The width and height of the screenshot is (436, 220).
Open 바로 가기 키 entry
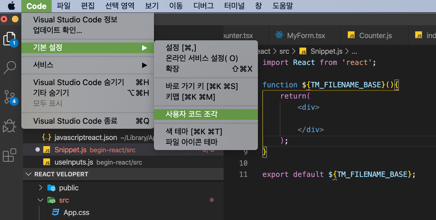pyautogui.click(x=206, y=86)
